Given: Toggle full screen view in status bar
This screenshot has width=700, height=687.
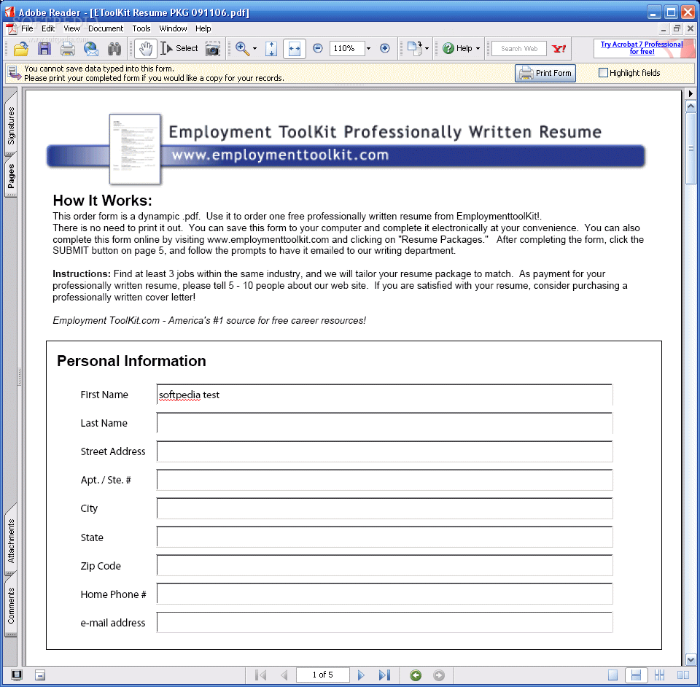Looking at the screenshot, I should (17, 675).
